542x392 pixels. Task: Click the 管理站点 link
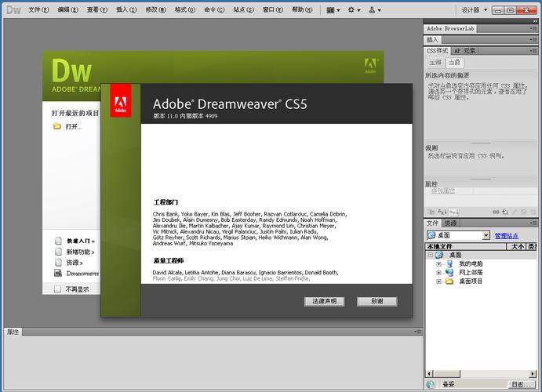(507, 235)
